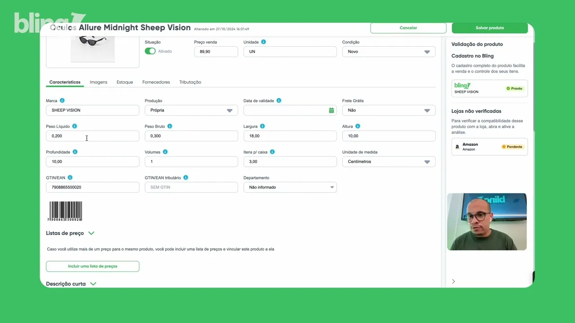The image size is (575, 323).
Task: Show info for Largura field
Action: click(262, 126)
